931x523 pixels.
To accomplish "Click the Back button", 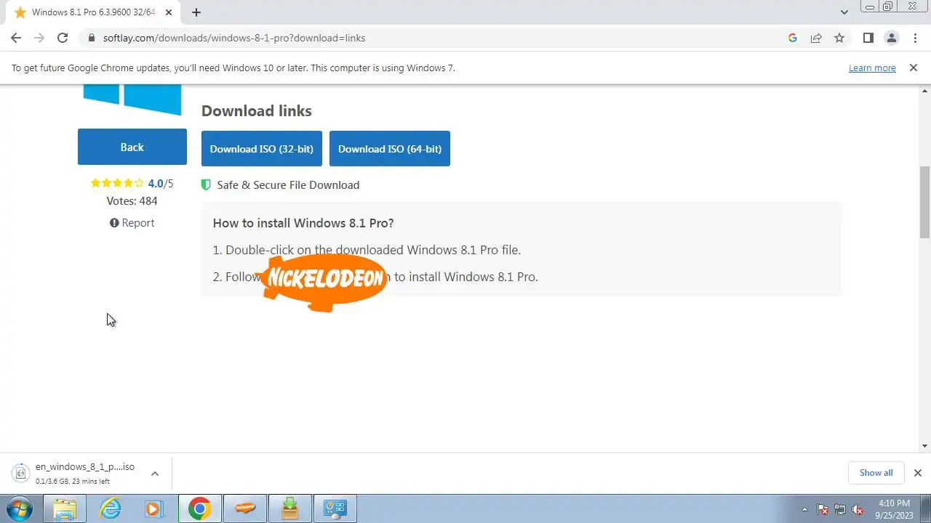I will click(x=132, y=147).
